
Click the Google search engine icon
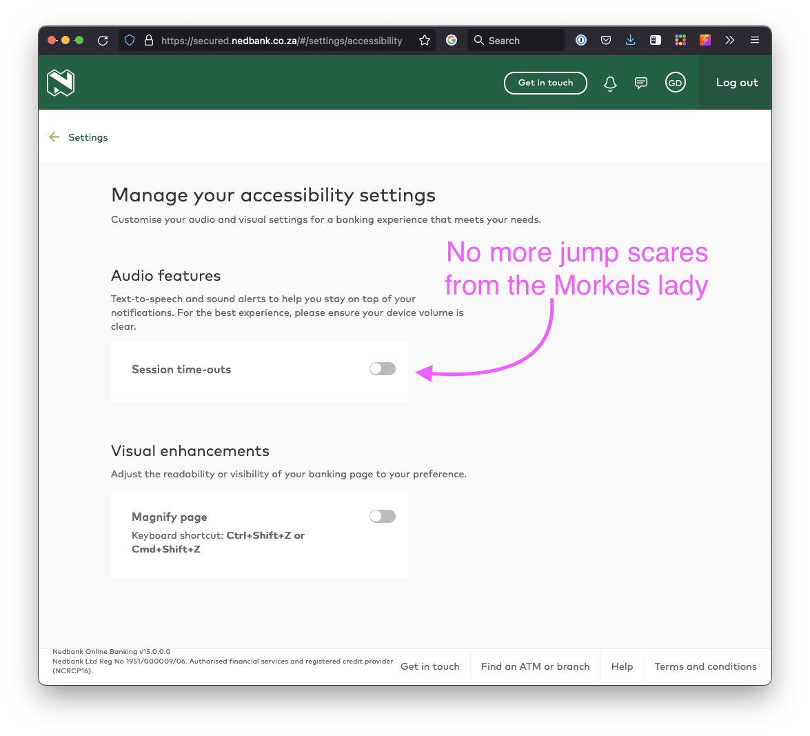[452, 40]
